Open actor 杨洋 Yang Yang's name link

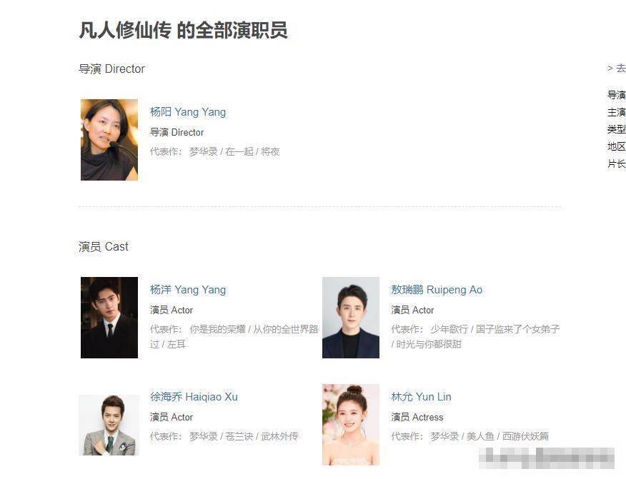coord(188,290)
